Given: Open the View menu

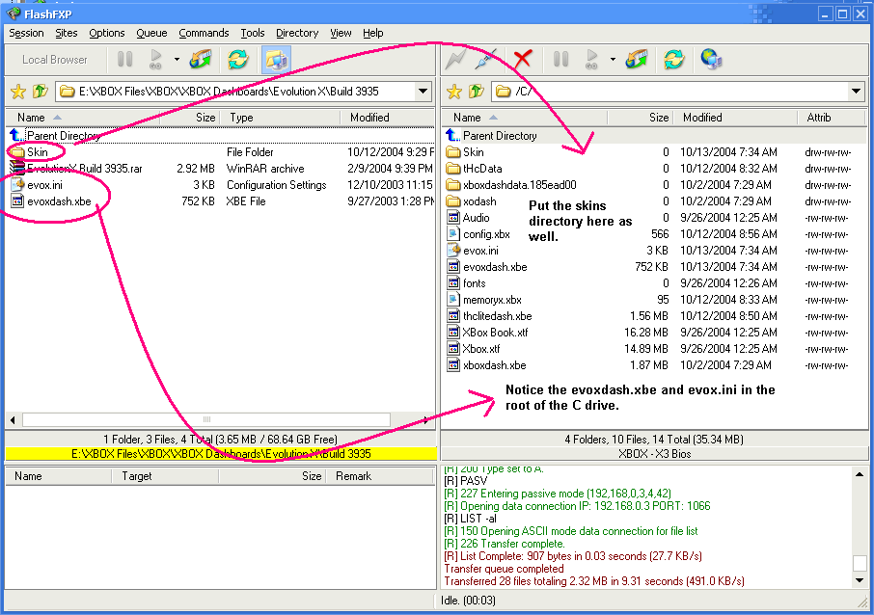Looking at the screenshot, I should 341,33.
